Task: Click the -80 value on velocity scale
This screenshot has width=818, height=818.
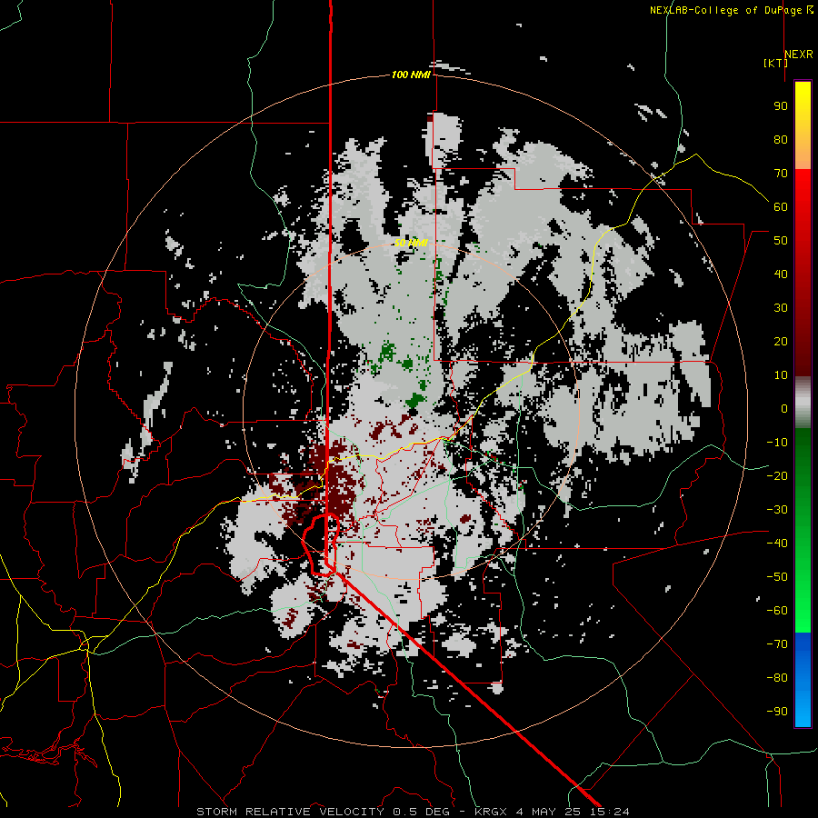Action: pos(777,678)
